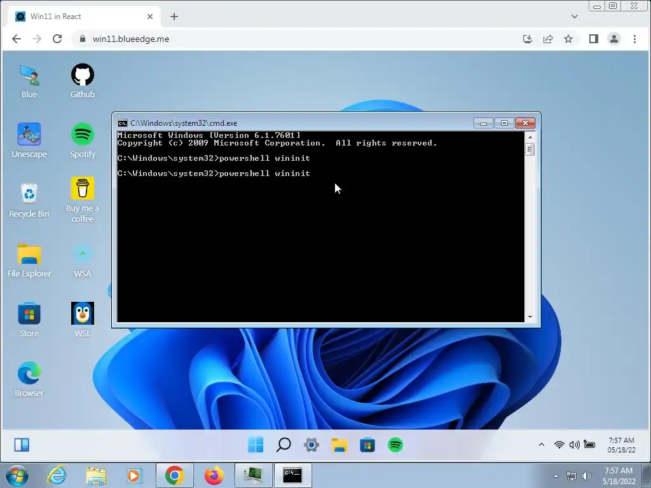
Task: Open File Explorer in Win11 taskbar
Action: 339,445
